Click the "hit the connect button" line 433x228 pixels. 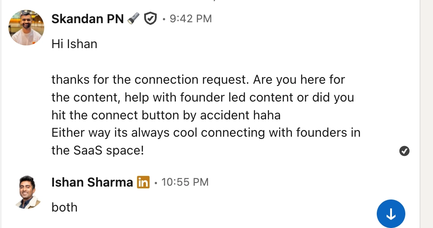[x=166, y=115]
